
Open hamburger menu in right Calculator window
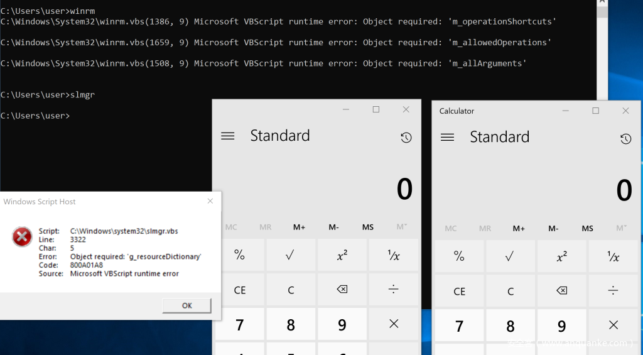447,137
